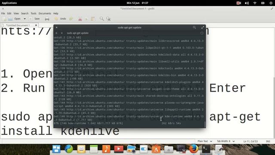Image resolution: width=275 pixels, height=155 pixels.
Task: Open multitasking view from the dock
Action: [x=56, y=149]
